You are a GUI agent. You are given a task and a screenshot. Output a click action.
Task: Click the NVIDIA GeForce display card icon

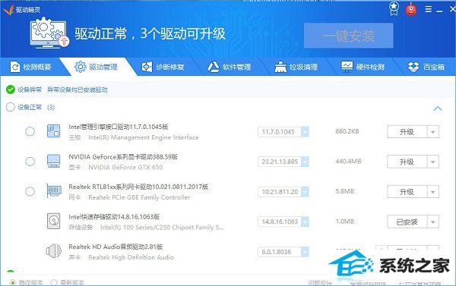point(54,161)
